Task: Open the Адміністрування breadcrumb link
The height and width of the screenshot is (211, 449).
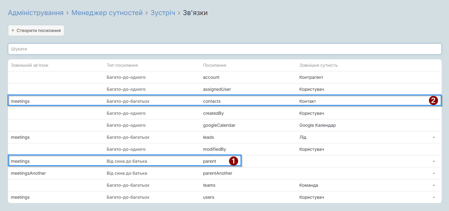Action: [x=36, y=13]
